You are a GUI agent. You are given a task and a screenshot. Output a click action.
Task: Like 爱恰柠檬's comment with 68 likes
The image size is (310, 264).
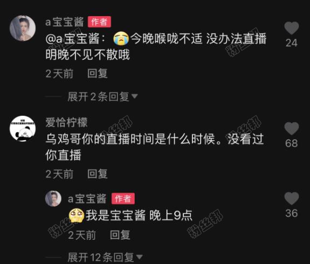[x=292, y=128]
